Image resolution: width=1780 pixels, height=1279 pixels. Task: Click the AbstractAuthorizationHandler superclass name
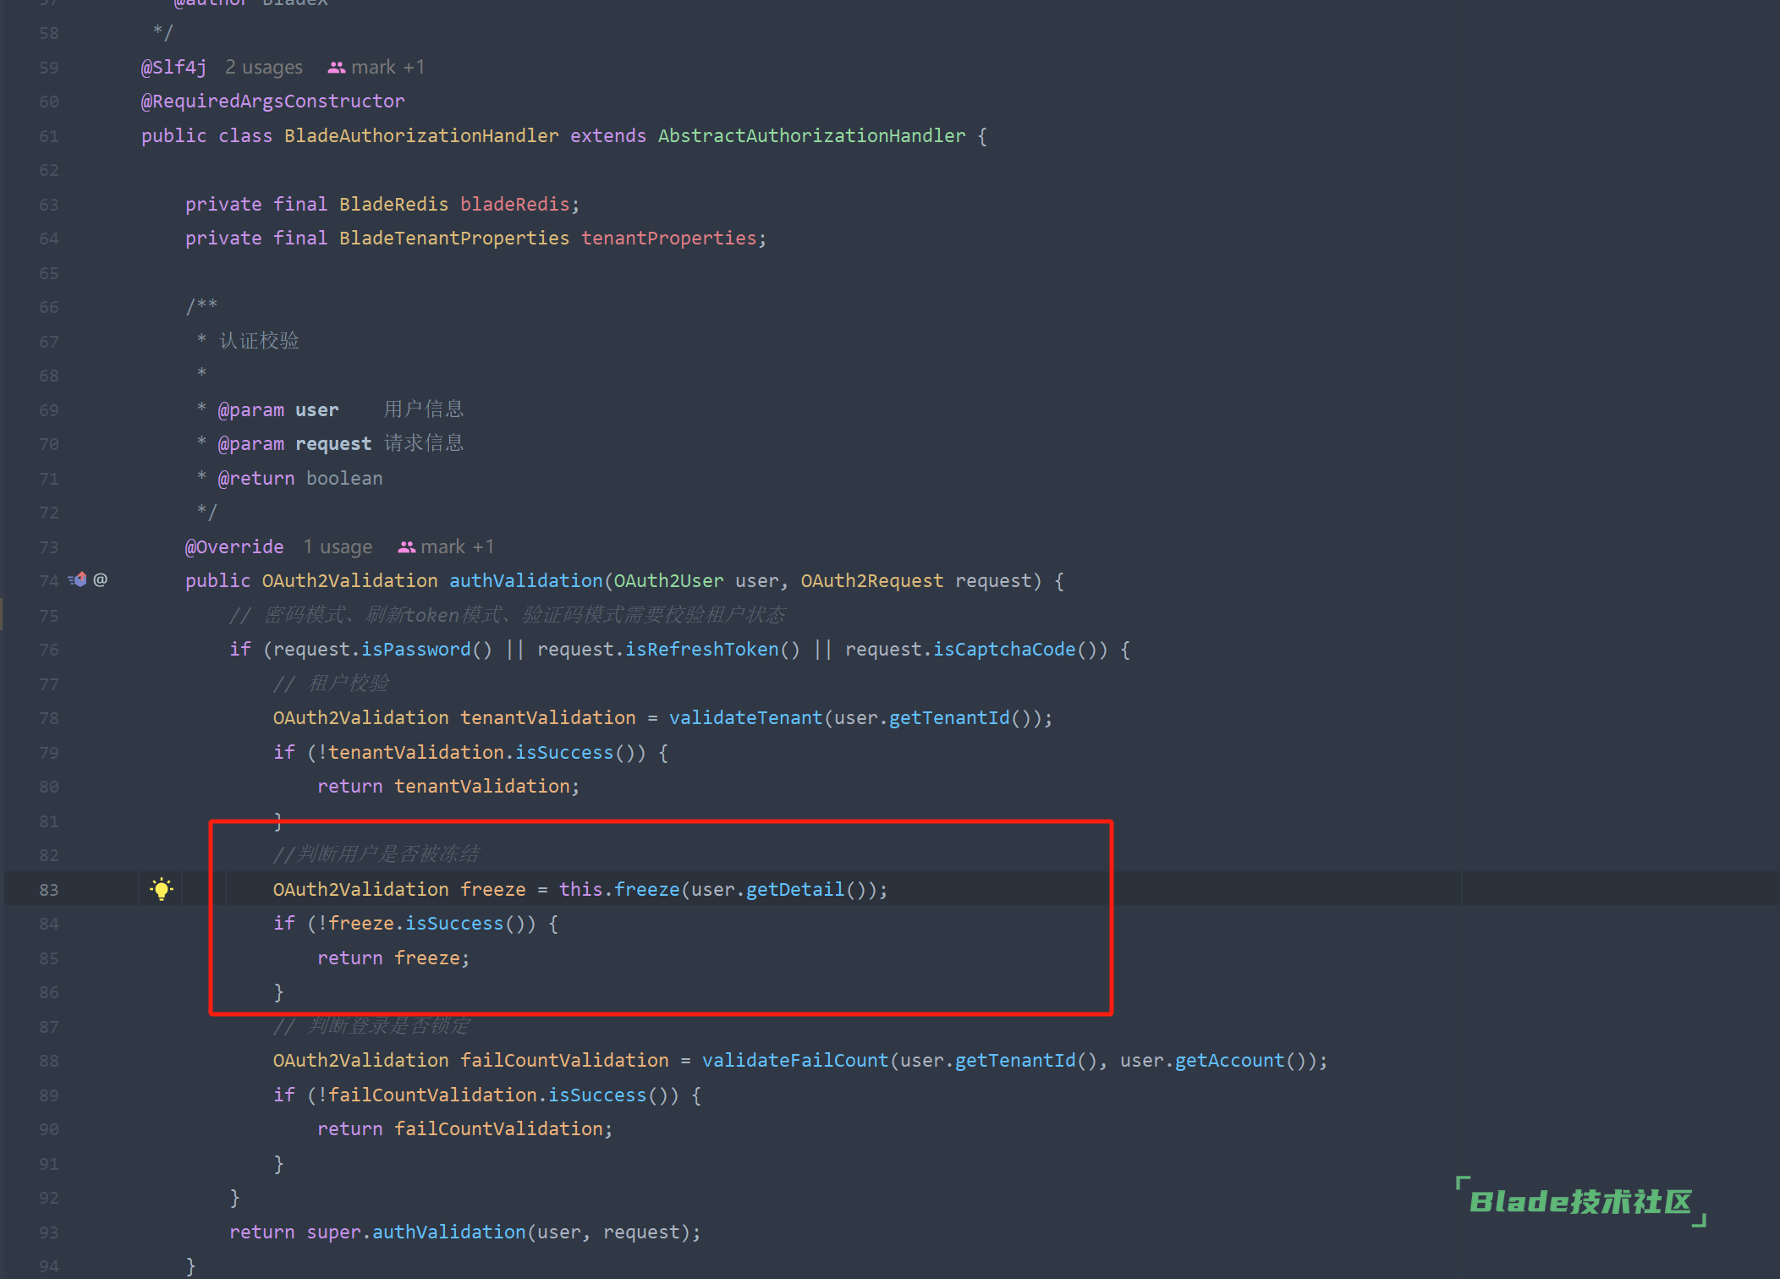point(812,135)
